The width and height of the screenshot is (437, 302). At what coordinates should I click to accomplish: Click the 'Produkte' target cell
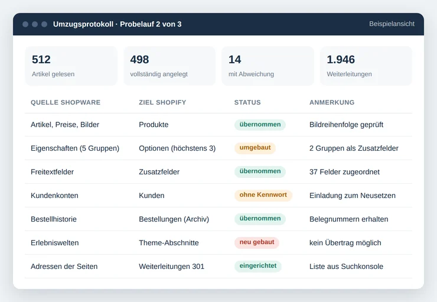coord(154,125)
